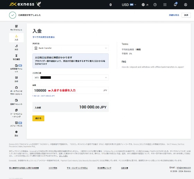Open transaction history hourglass icon
The width and height of the screenshot is (194, 179).
(16, 57)
